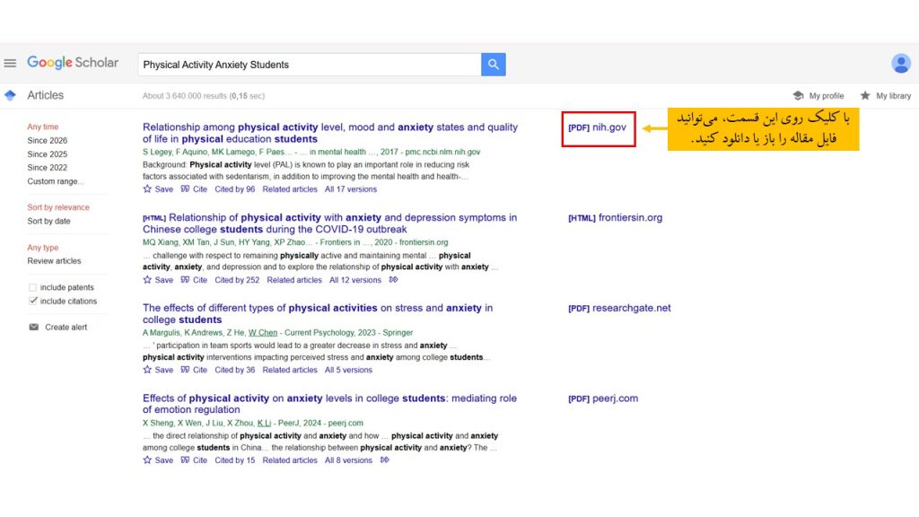This screenshot has width=919, height=517.
Task: Click the My profile graduation cap icon
Action: [x=798, y=95]
